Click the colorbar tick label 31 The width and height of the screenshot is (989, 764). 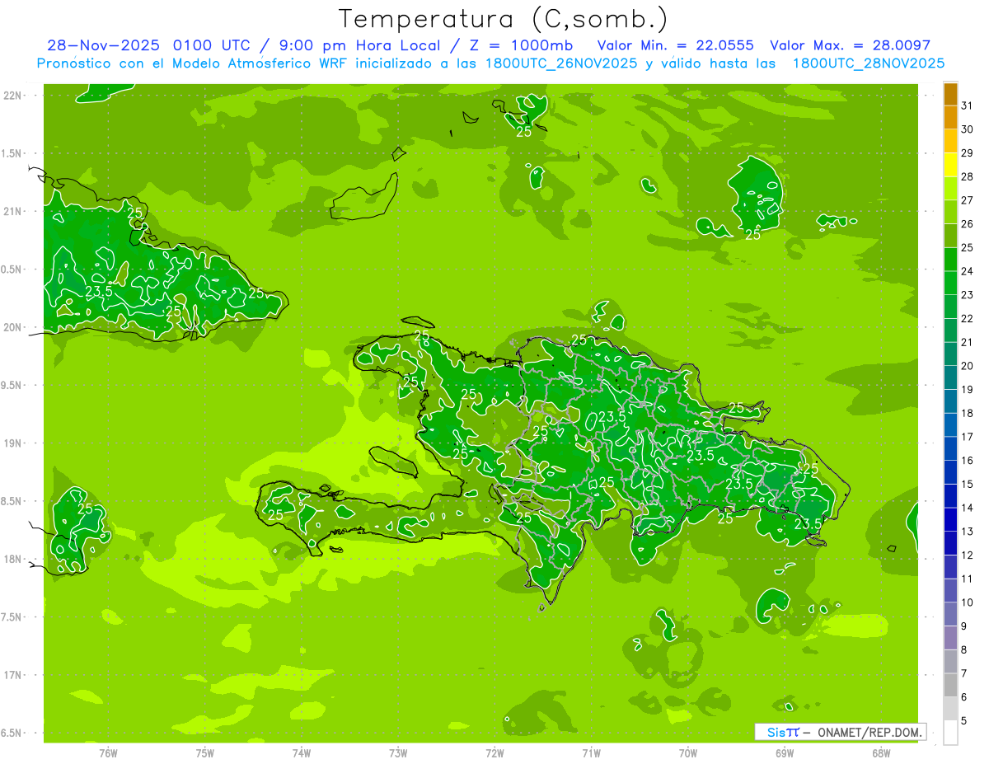point(968,105)
